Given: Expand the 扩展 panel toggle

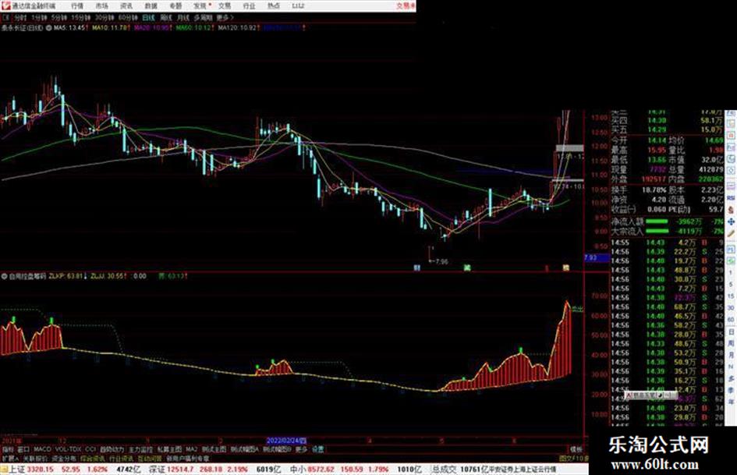Looking at the screenshot, I should click(x=10, y=459).
